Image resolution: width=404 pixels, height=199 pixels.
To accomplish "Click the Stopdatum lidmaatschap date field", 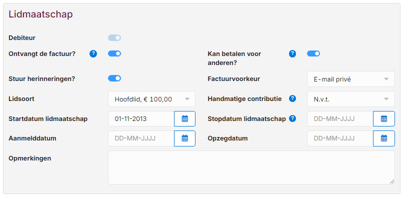I will 340,119.
